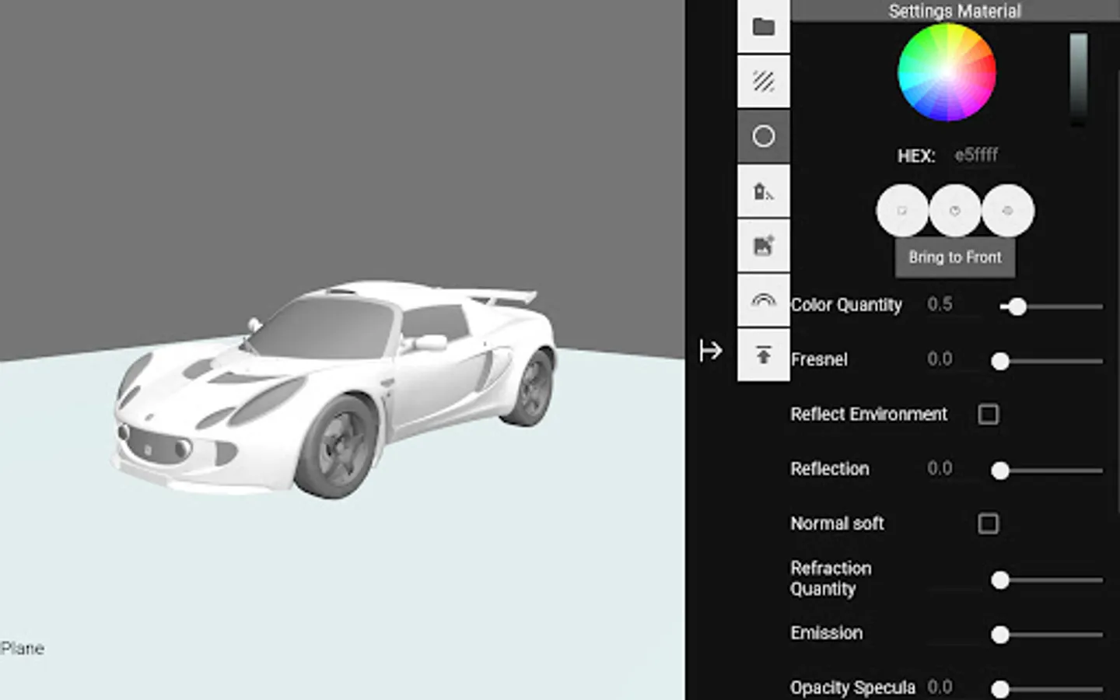
Task: Select the circle material icon
Action: coord(763,136)
